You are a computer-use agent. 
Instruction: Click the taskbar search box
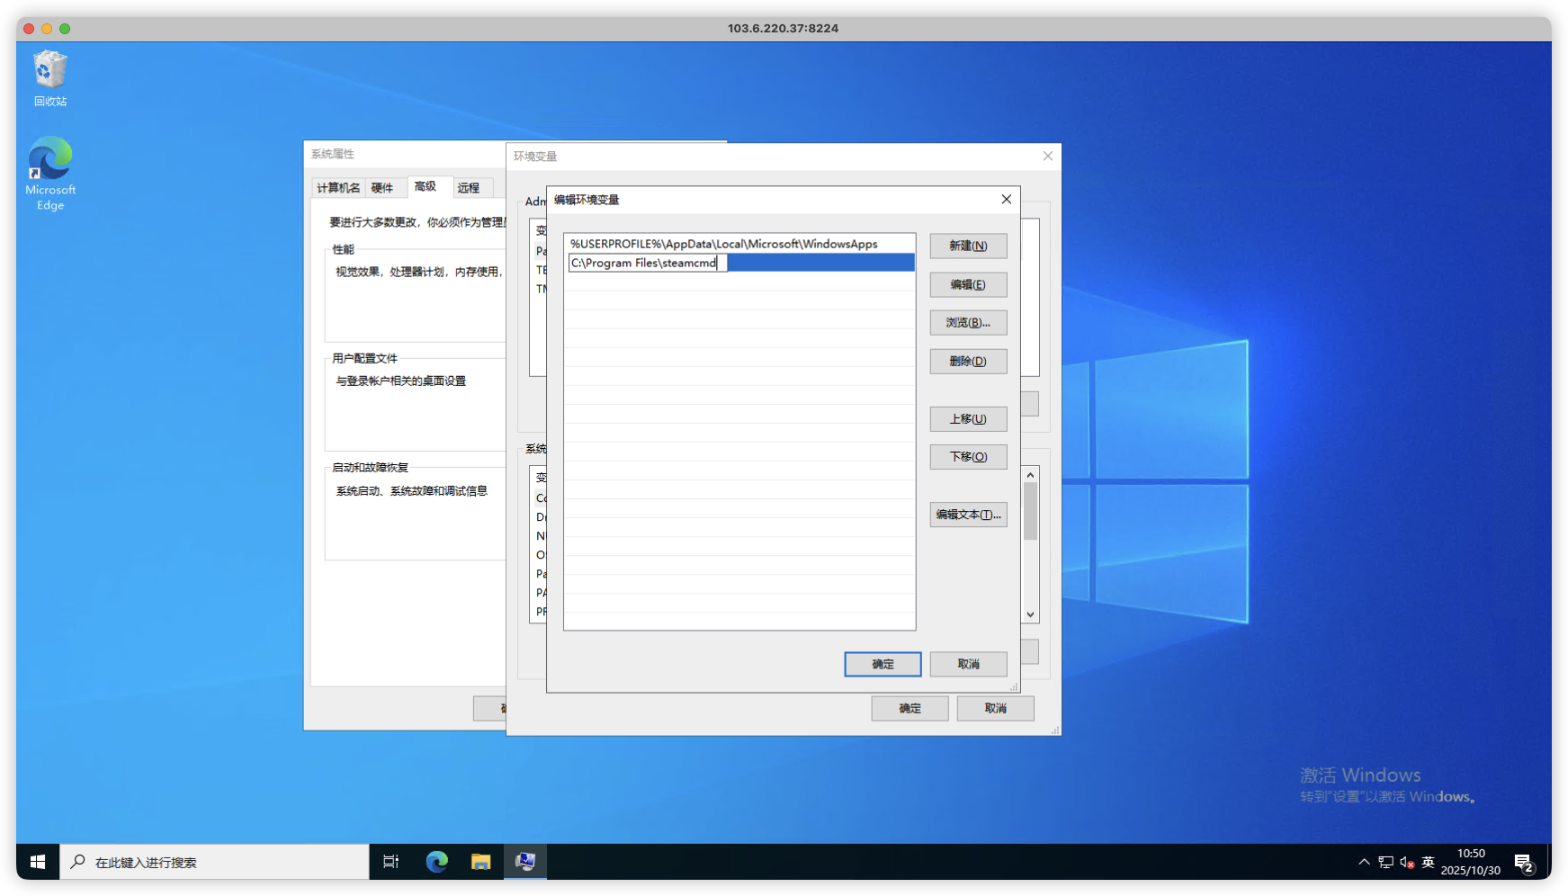click(216, 862)
